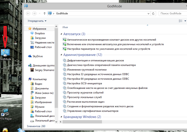
Task: Open the Упорядочить menu
Action: pyautogui.click(x=37, y=21)
